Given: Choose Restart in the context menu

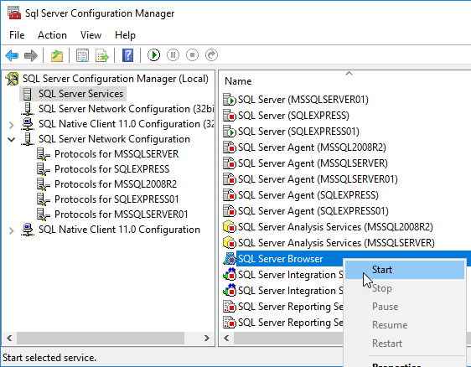Looking at the screenshot, I should [x=405, y=344].
